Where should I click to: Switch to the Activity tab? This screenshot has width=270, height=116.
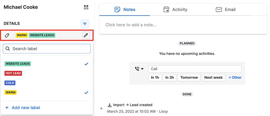[x=175, y=10]
